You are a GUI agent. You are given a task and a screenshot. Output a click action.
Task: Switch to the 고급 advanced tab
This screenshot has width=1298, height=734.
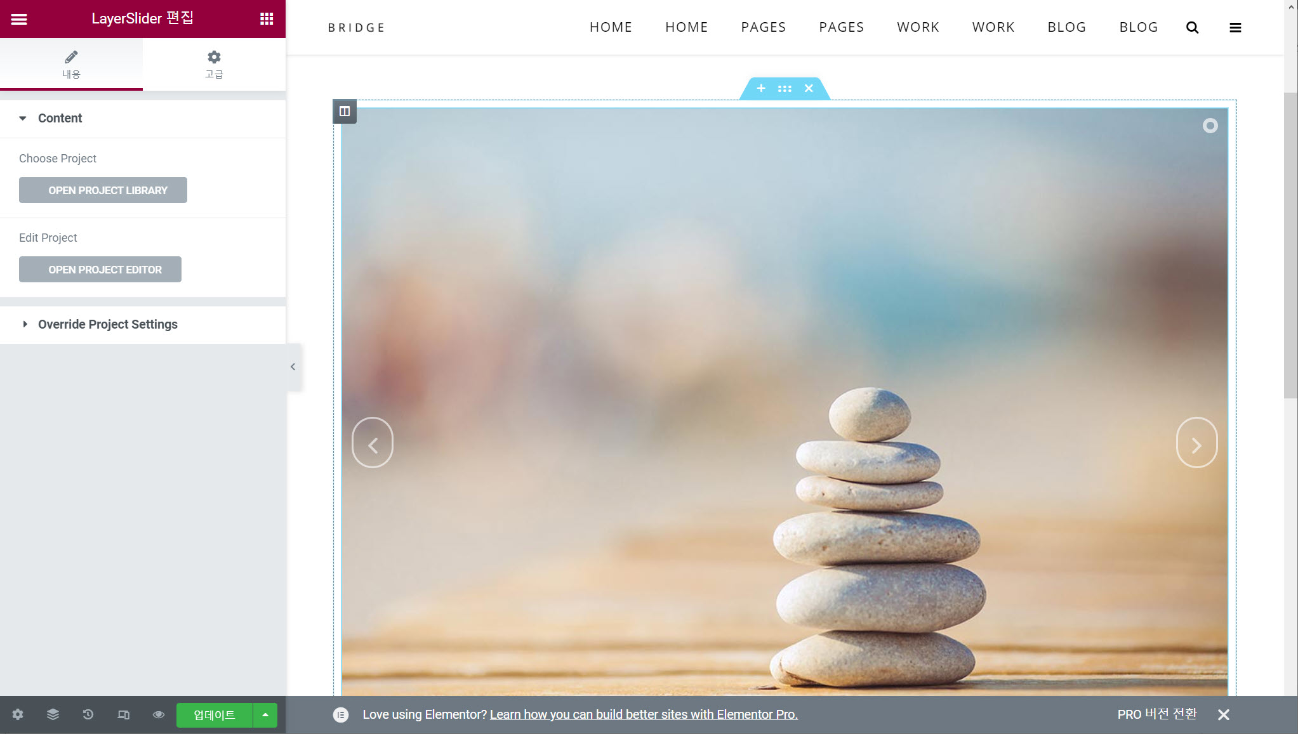(x=214, y=65)
